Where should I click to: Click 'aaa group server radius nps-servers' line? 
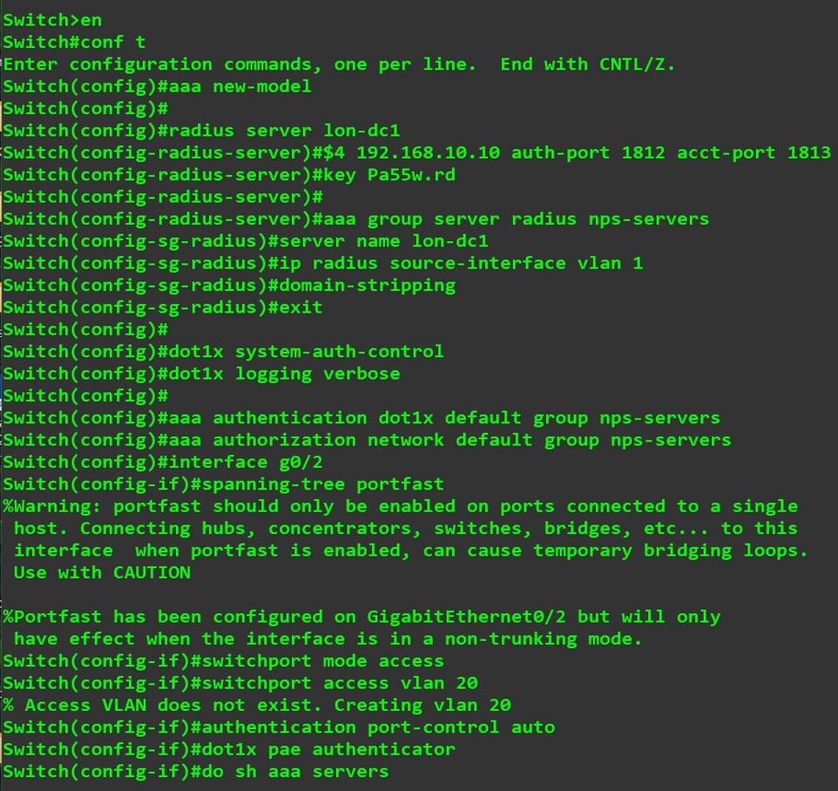(356, 220)
